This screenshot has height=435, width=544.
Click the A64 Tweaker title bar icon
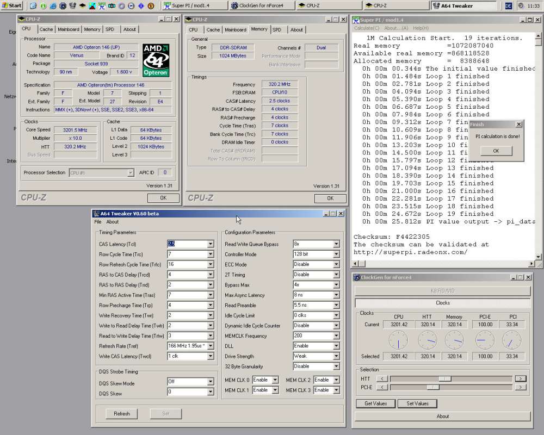coord(96,214)
